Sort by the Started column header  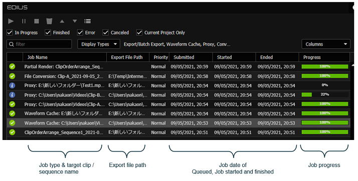(234, 57)
